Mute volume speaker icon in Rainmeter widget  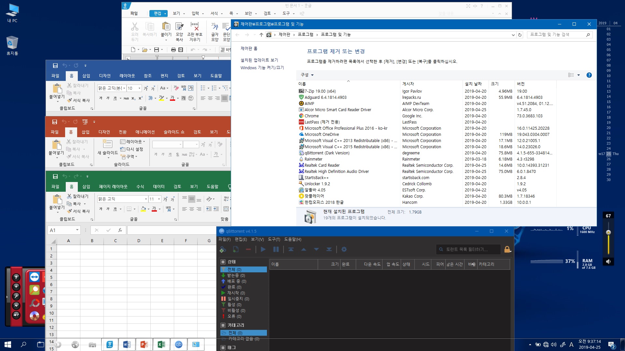click(x=608, y=262)
